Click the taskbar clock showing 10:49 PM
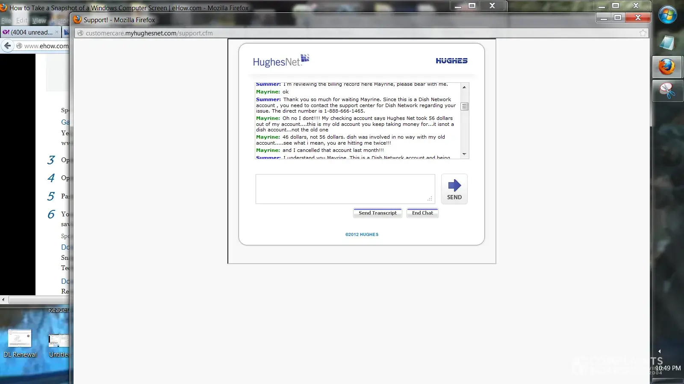The width and height of the screenshot is (684, 384). click(668, 368)
